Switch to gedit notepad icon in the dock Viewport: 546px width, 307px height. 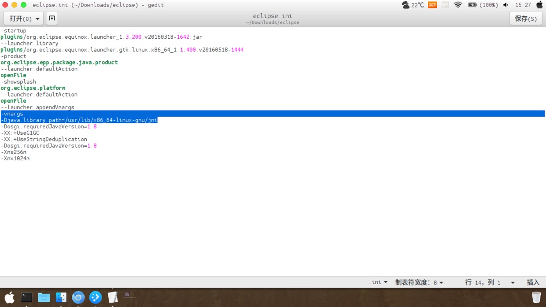tap(113, 297)
